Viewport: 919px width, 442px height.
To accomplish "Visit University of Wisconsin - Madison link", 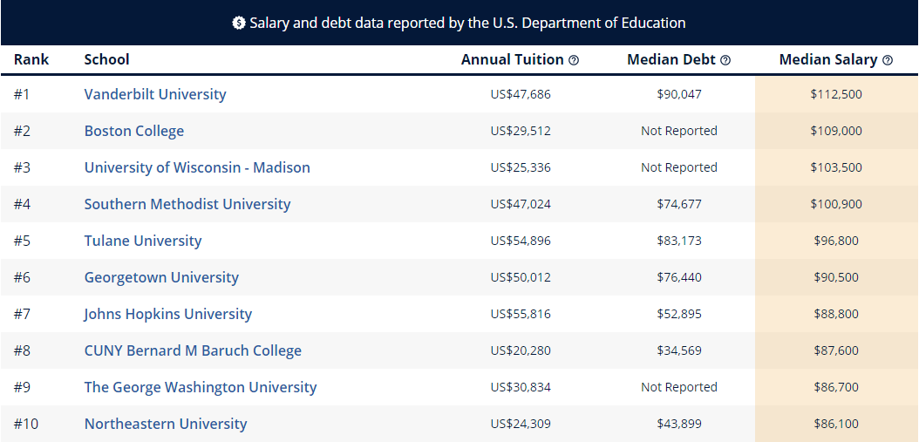I will [x=197, y=167].
